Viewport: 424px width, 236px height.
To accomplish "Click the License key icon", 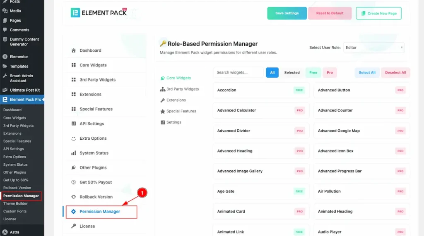I will tap(74, 226).
